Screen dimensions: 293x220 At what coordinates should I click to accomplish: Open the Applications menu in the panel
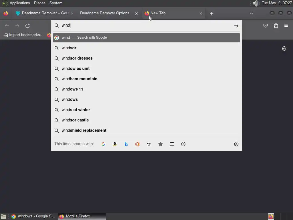pos(20,3)
